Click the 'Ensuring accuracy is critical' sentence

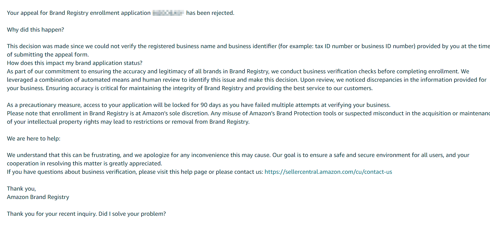[209, 88]
